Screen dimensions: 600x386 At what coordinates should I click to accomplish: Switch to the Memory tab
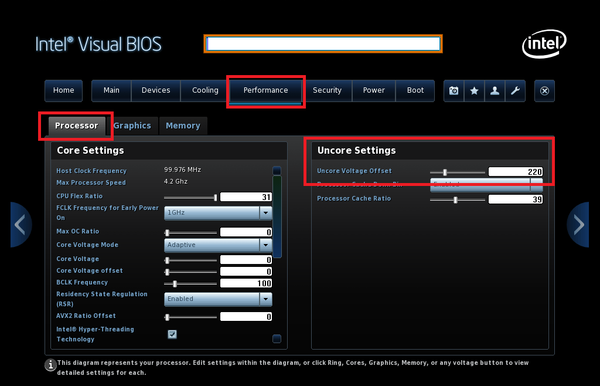183,126
